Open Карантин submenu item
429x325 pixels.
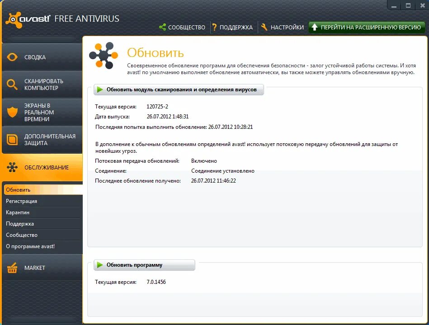(x=43, y=212)
